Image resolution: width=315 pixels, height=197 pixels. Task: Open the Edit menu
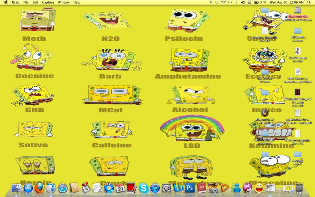35,2
